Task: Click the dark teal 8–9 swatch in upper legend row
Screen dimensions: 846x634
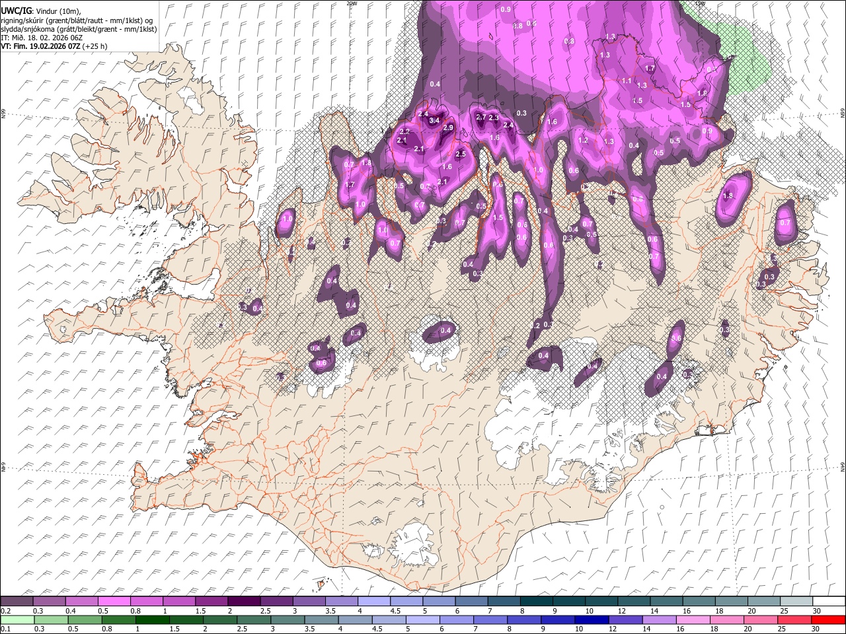Action: pyautogui.click(x=537, y=601)
